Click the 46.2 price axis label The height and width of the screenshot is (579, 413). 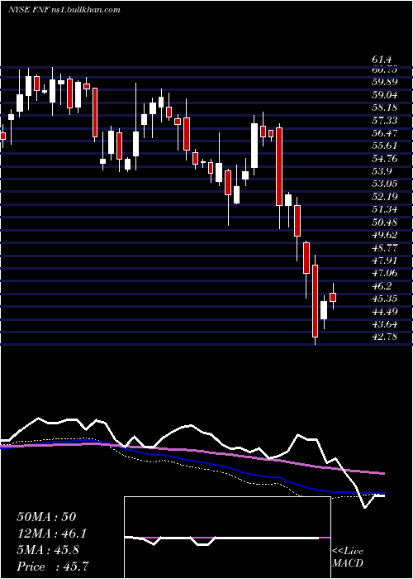(x=382, y=286)
